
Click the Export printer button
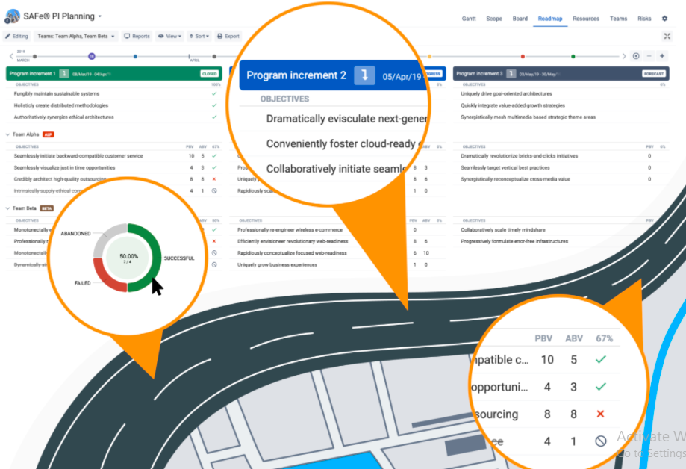point(228,37)
